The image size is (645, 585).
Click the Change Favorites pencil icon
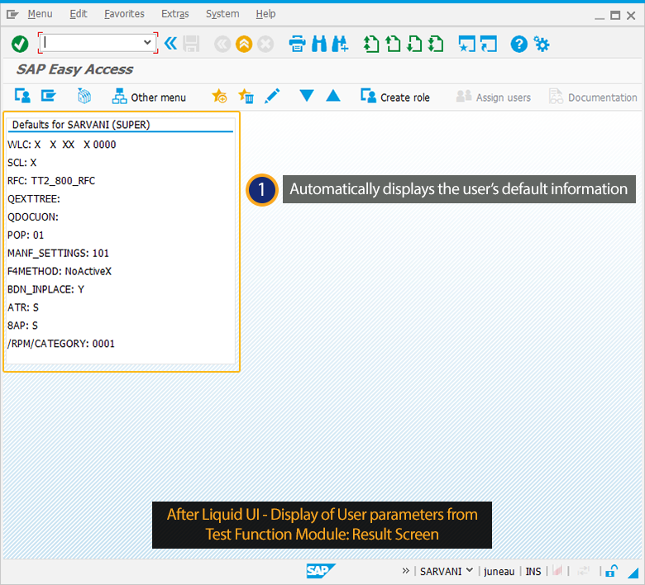(272, 96)
